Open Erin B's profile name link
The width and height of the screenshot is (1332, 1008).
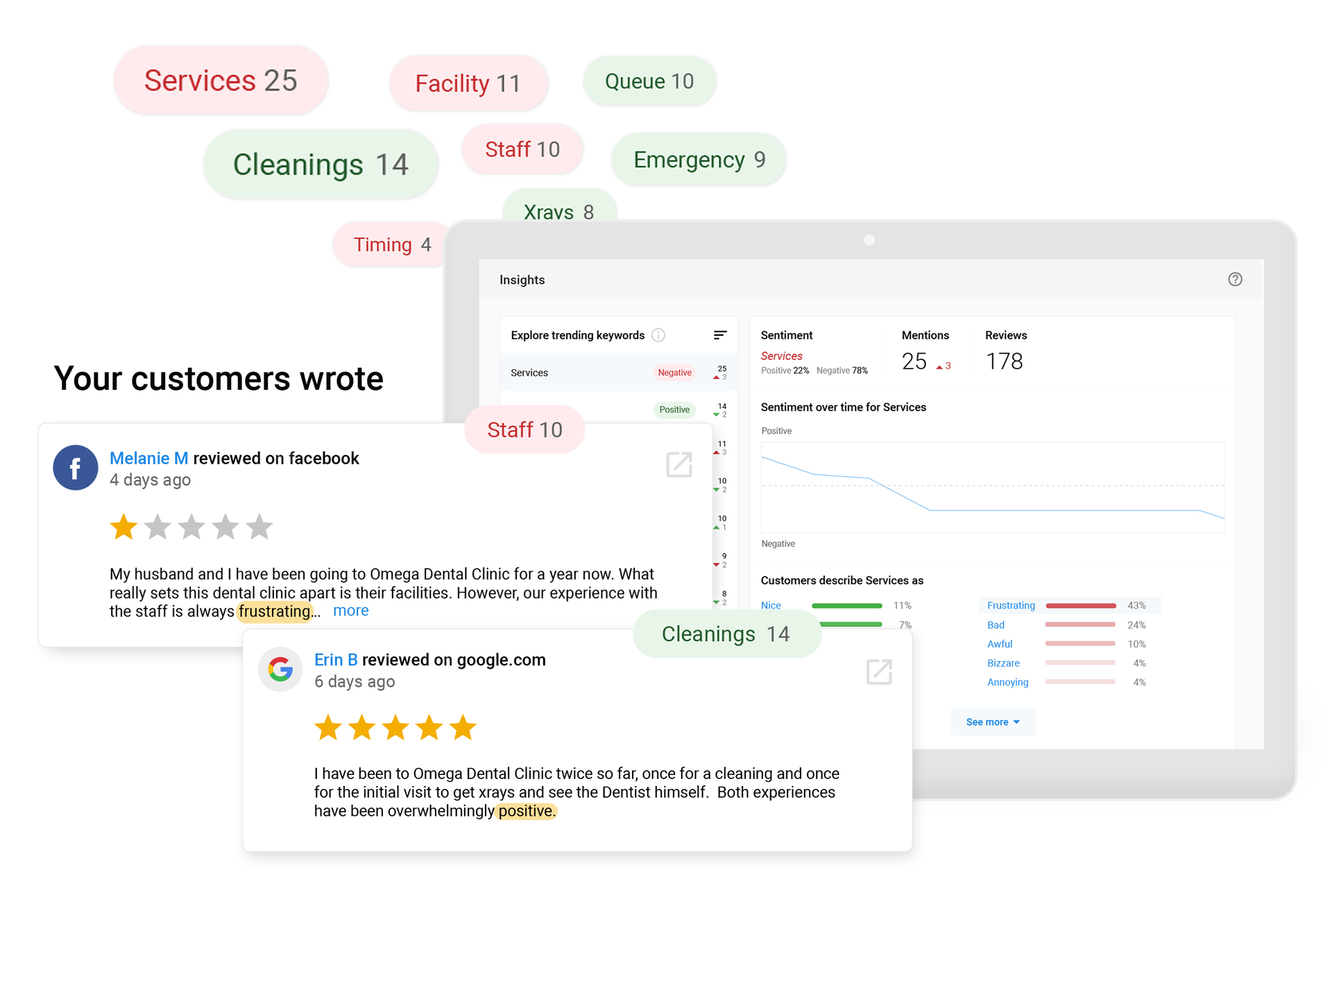(x=336, y=660)
